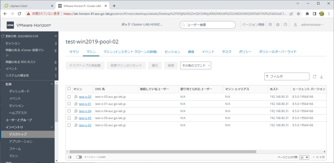The image size is (334, 163).
Task: Open アプリケーション in the sidebar
Action: click(x=21, y=142)
